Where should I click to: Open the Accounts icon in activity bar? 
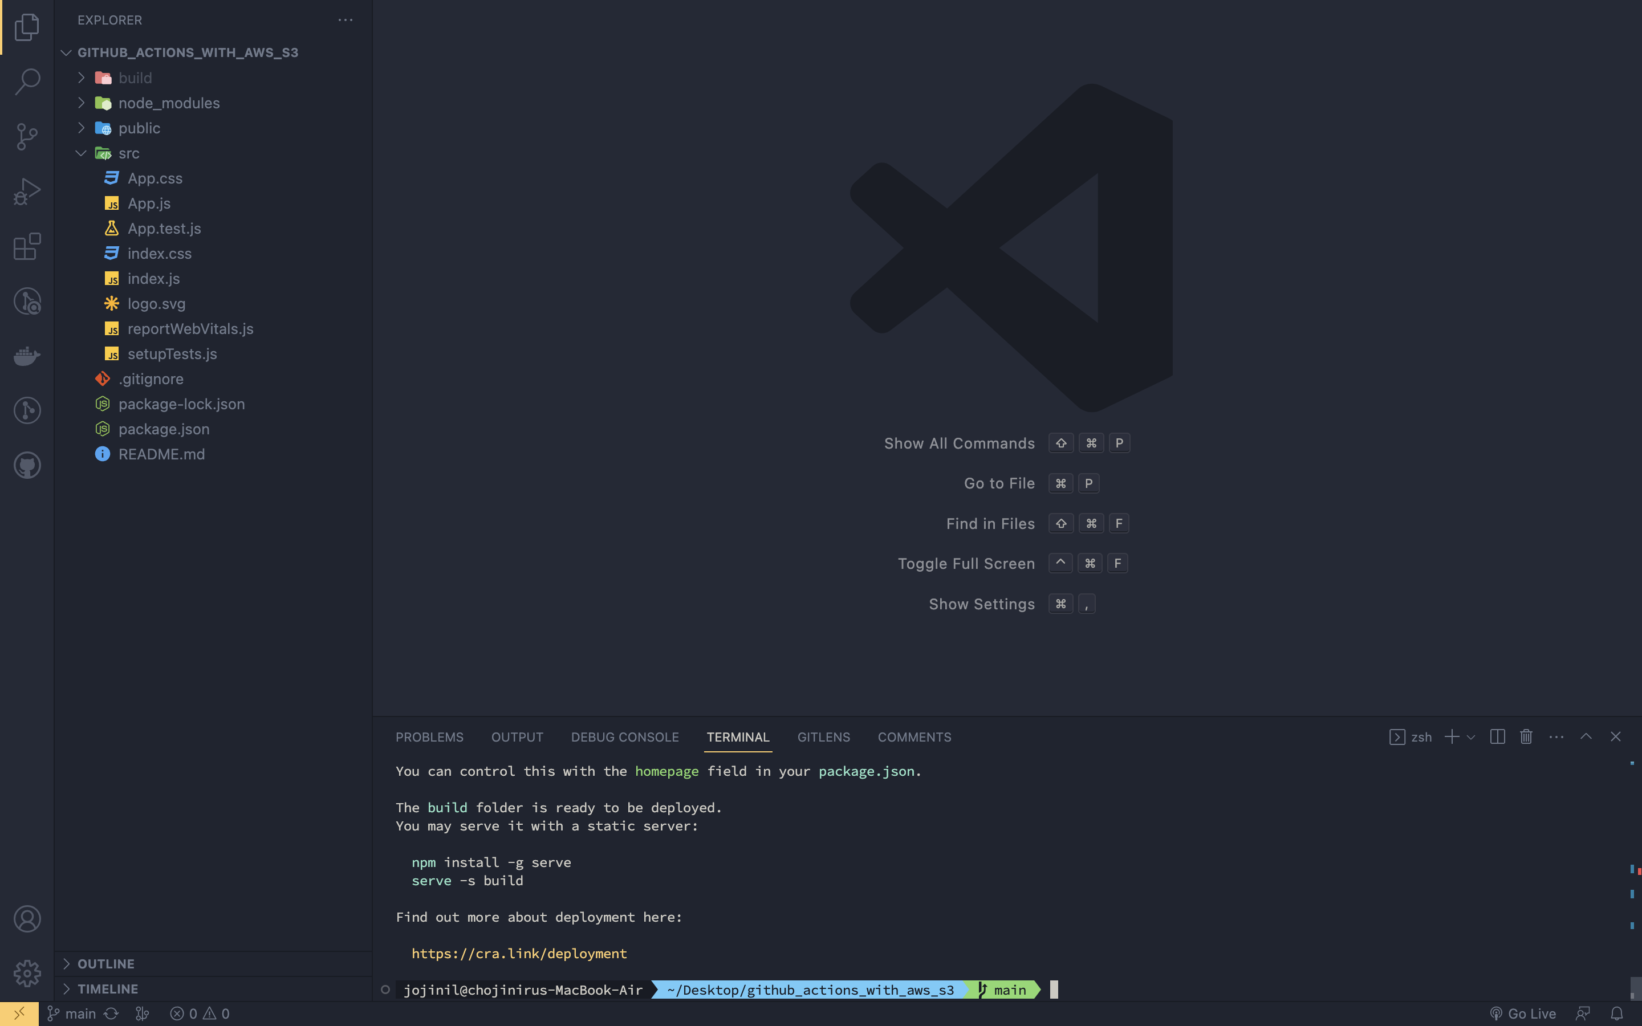[27, 919]
